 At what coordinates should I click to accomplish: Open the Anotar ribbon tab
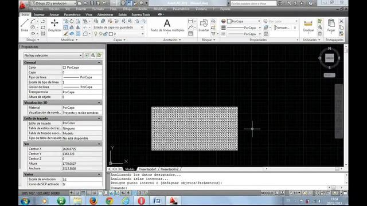tap(54, 14)
